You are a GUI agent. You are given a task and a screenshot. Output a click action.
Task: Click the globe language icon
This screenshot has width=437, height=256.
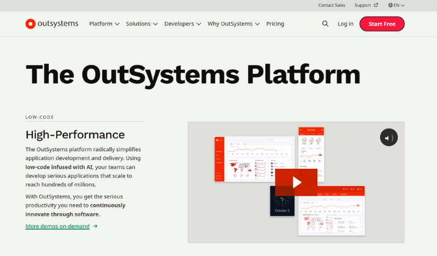[391, 5]
